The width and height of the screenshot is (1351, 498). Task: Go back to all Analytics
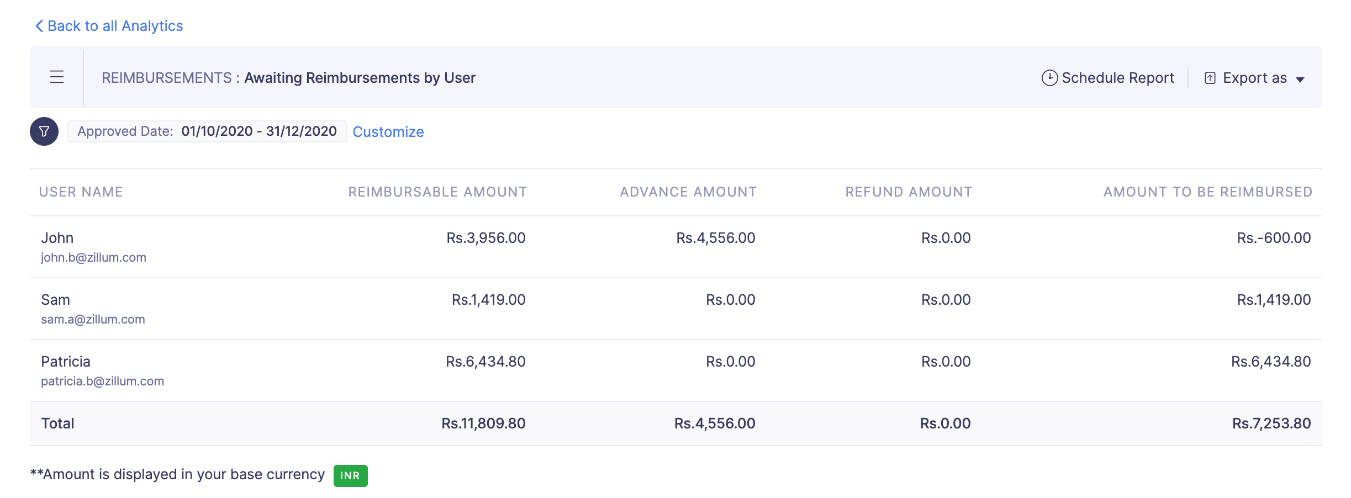pos(115,26)
